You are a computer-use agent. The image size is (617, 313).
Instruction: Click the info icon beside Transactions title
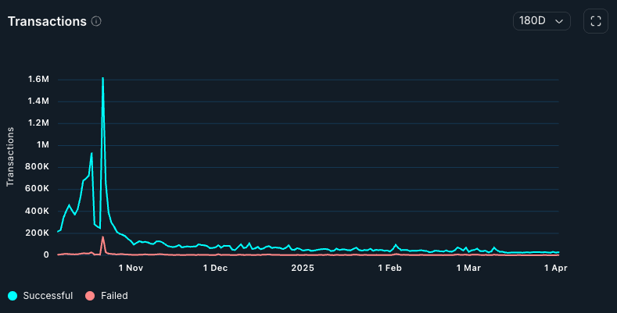(96, 21)
